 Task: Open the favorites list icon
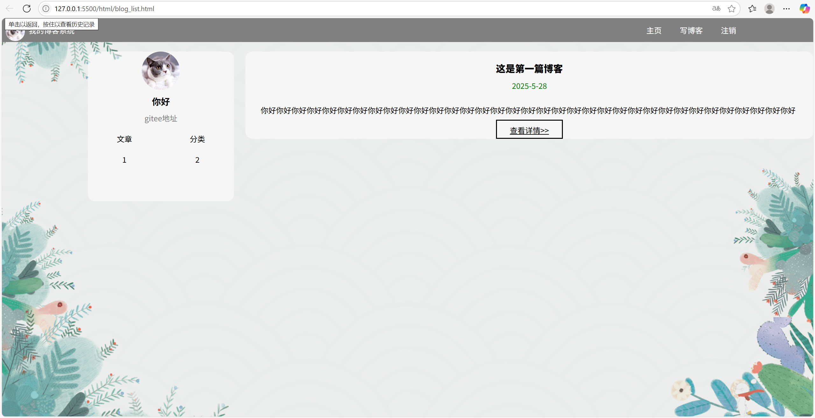[x=752, y=9]
